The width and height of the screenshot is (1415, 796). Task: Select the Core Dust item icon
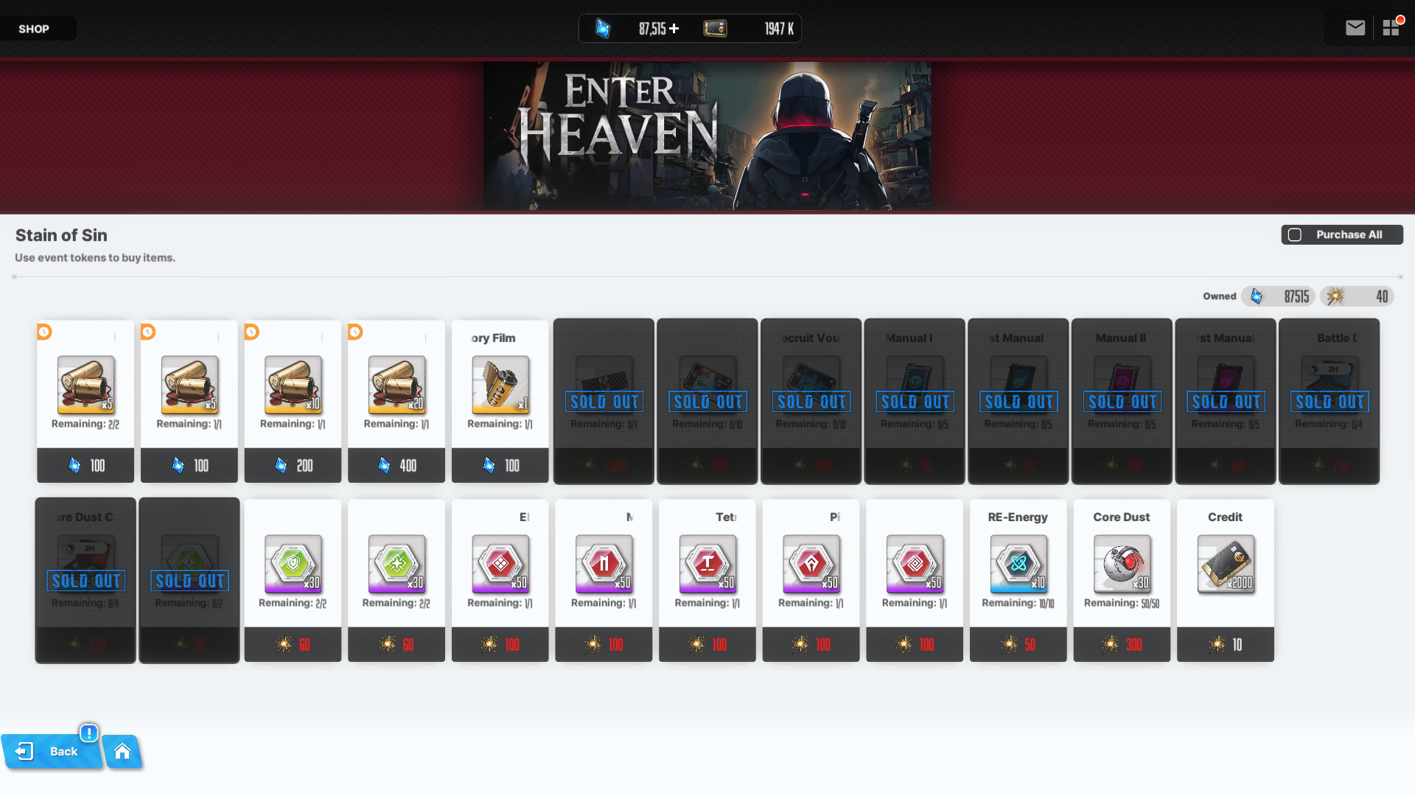pyautogui.click(x=1121, y=564)
